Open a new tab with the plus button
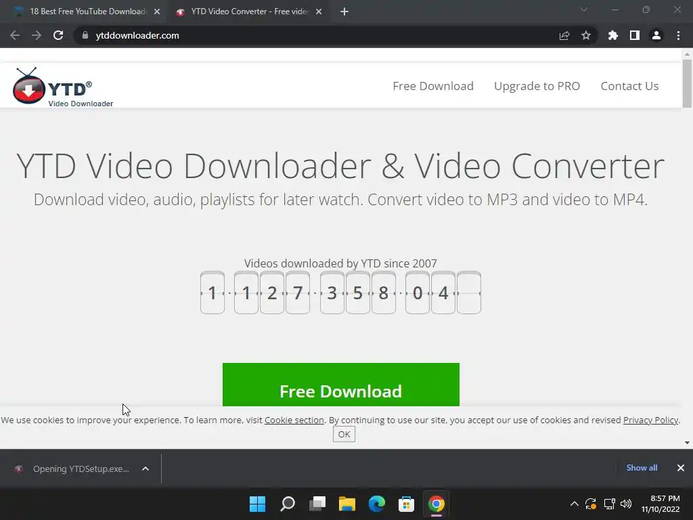Viewport: 693px width, 520px height. 344,12
